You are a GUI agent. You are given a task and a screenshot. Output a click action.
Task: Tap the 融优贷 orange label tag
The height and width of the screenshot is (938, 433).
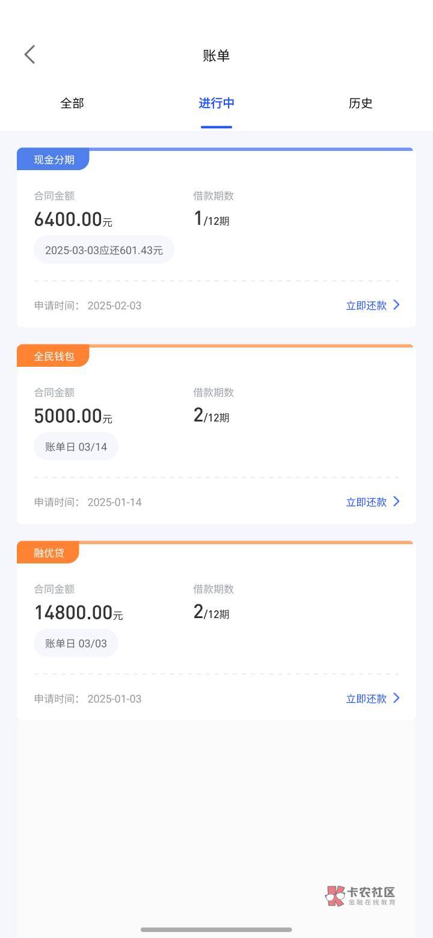49,553
